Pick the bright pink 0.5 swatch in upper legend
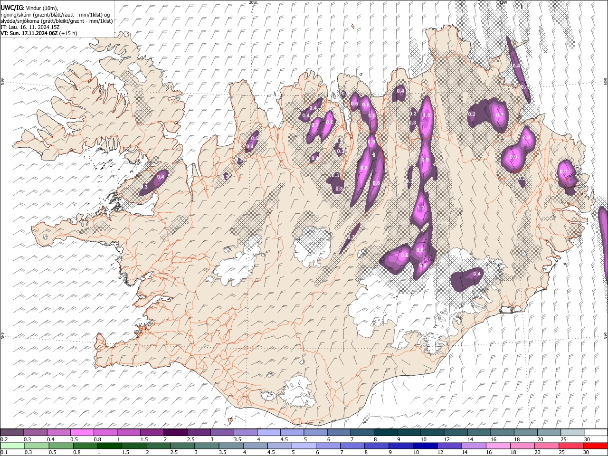Screen dimensions: 608x456 82,433
